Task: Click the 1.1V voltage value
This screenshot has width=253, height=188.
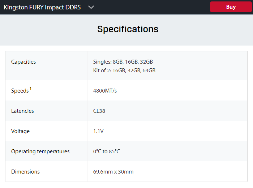Action: (98, 131)
